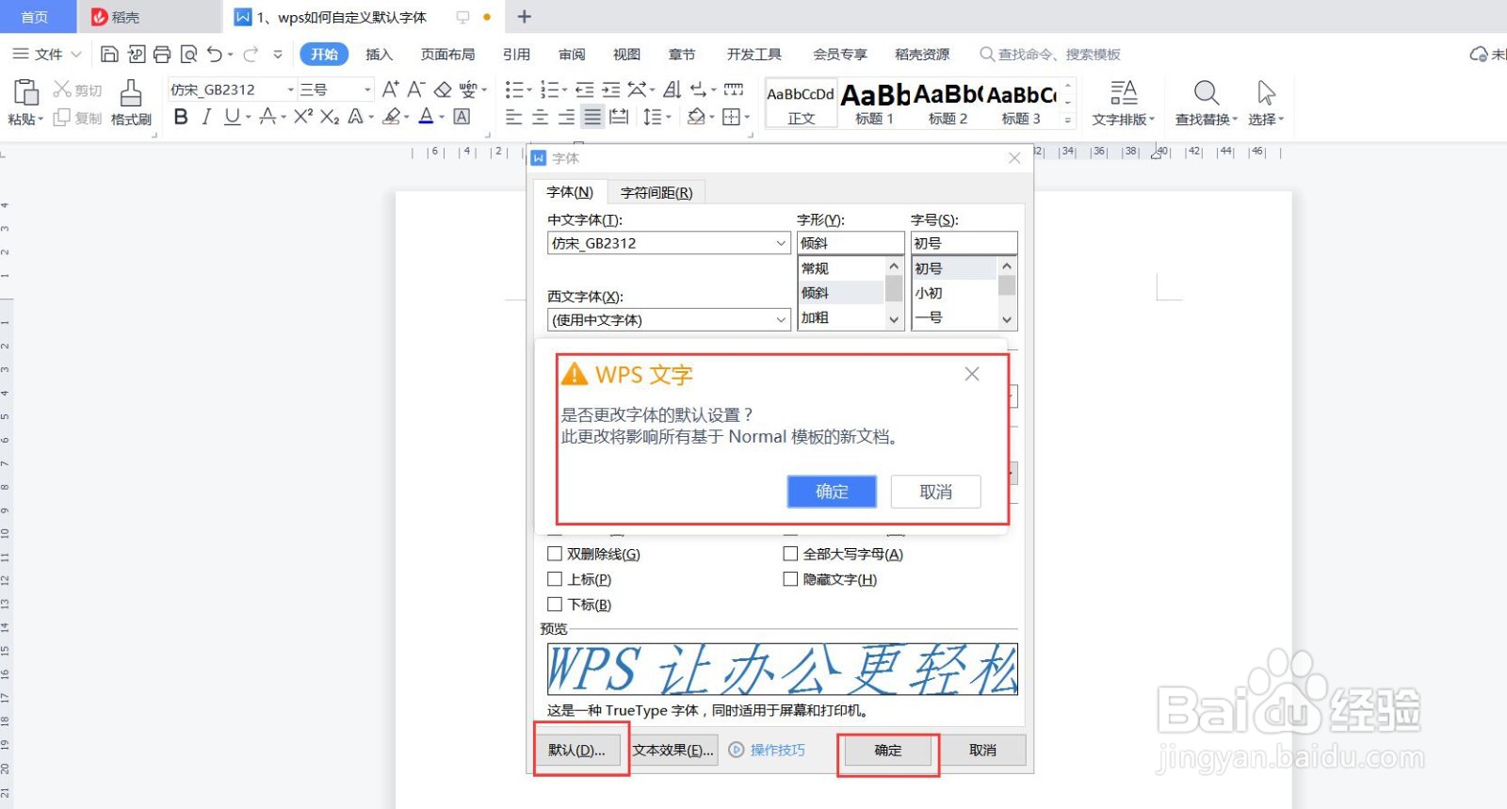Switch to Character Spacing (字符间距) tab
Screen dimensions: 1507x809
tap(656, 192)
